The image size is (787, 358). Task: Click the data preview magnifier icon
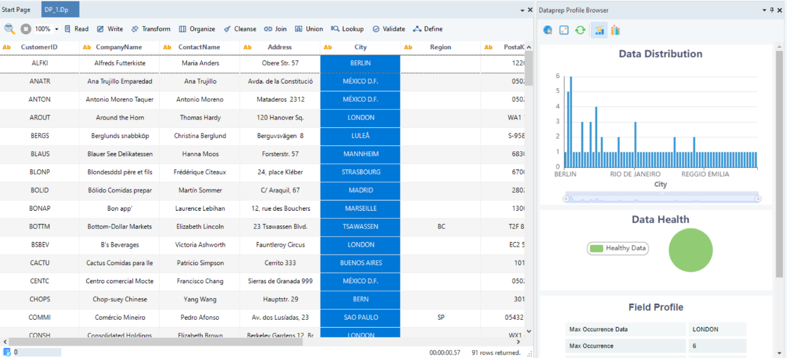10,29
